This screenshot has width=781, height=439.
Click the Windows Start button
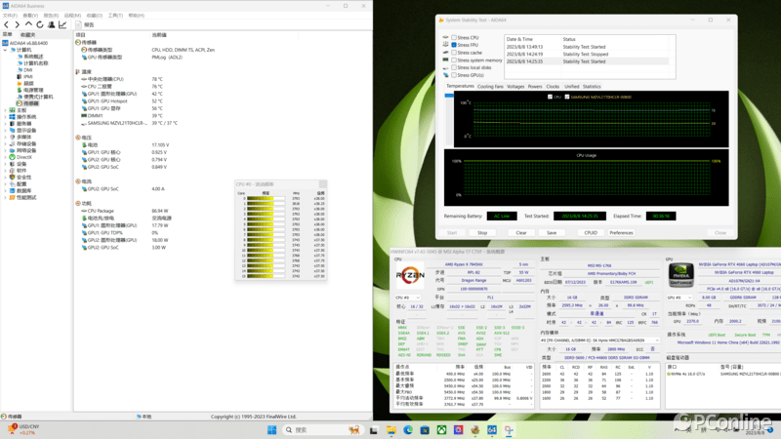click(x=272, y=430)
